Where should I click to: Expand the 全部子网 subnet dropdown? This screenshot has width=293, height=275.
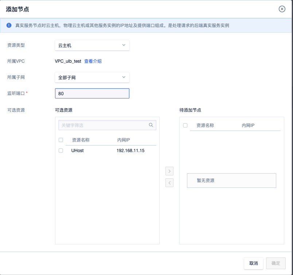click(x=92, y=77)
